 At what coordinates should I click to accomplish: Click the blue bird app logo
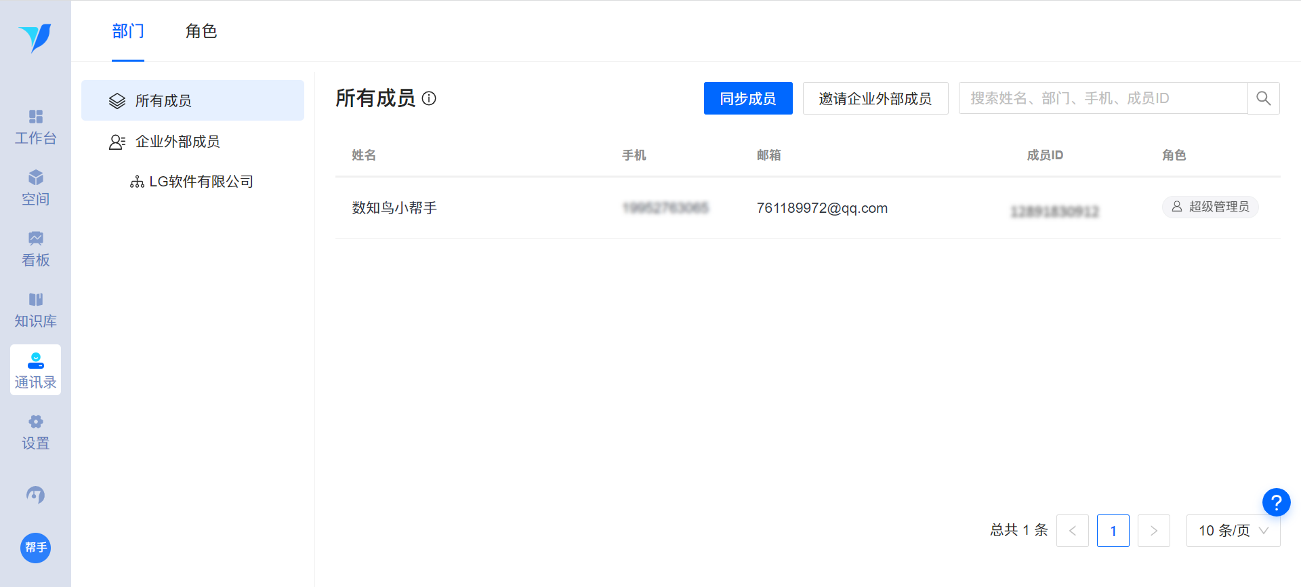coord(35,37)
